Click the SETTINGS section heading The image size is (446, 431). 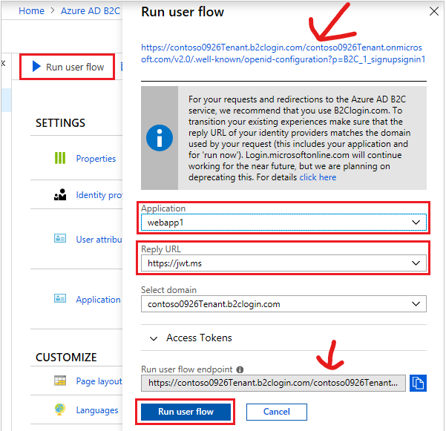click(x=60, y=123)
